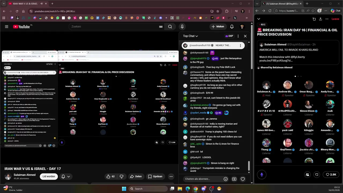The image size is (343, 193).
Task: Open Edge split screen icon
Action: point(303,11)
